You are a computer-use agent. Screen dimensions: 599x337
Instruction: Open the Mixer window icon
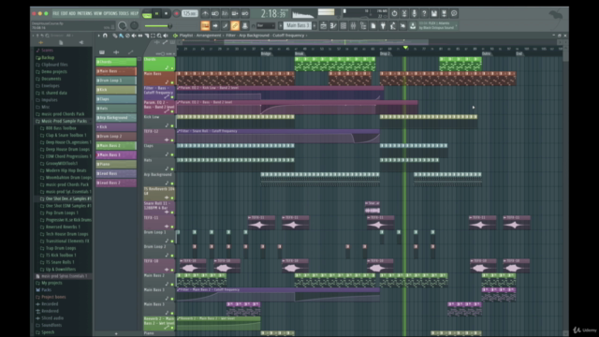353,26
